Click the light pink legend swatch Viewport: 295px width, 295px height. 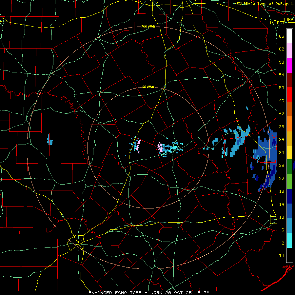click(x=289, y=50)
